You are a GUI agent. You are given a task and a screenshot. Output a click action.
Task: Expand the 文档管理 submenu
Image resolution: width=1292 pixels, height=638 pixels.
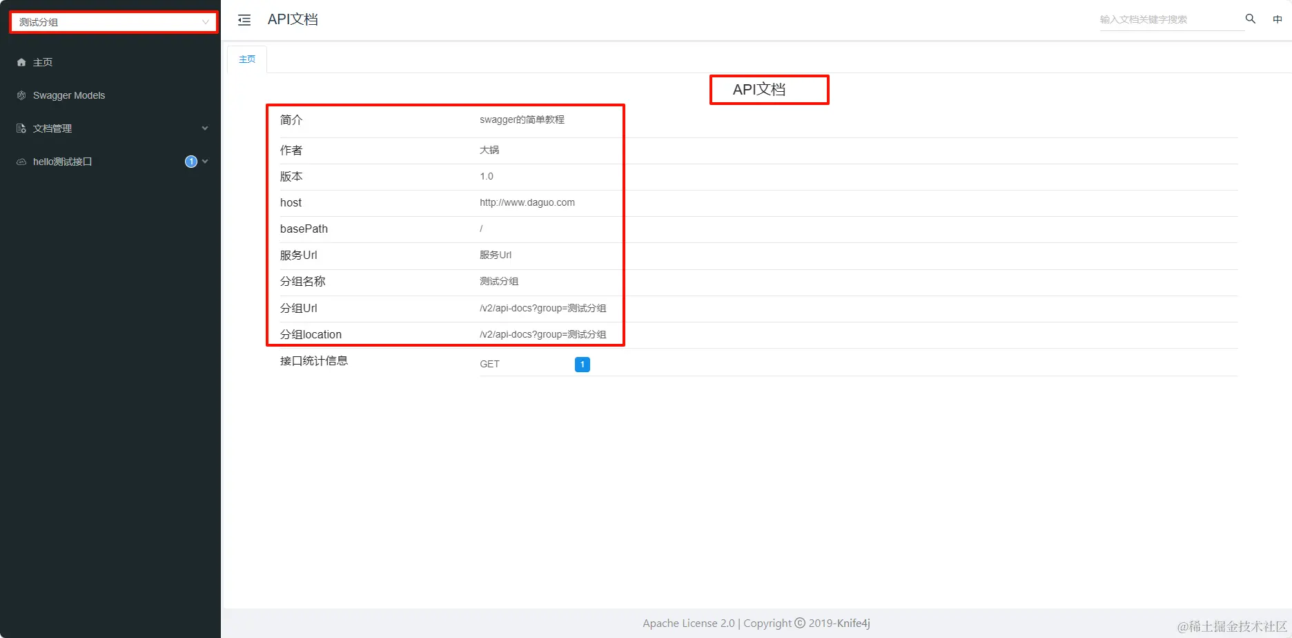pyautogui.click(x=110, y=128)
